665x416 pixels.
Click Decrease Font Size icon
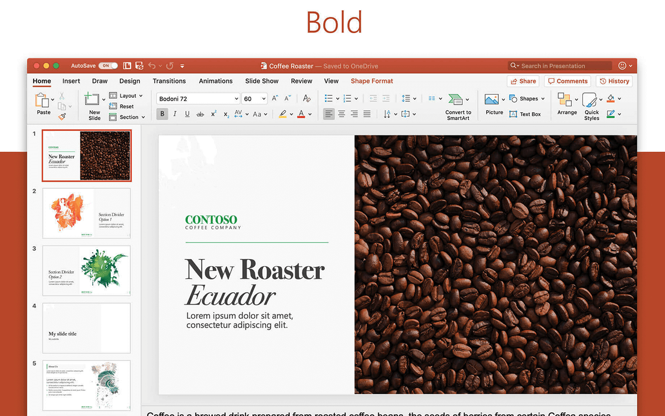point(288,98)
